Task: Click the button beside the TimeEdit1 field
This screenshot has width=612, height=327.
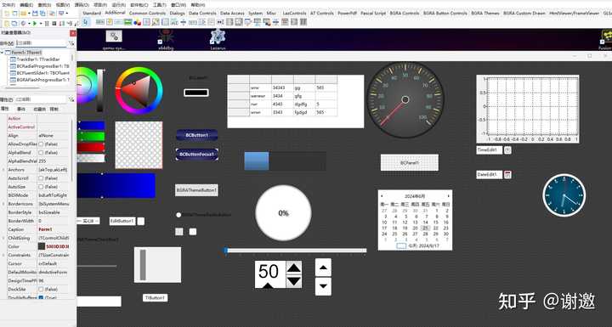Action: [x=507, y=149]
